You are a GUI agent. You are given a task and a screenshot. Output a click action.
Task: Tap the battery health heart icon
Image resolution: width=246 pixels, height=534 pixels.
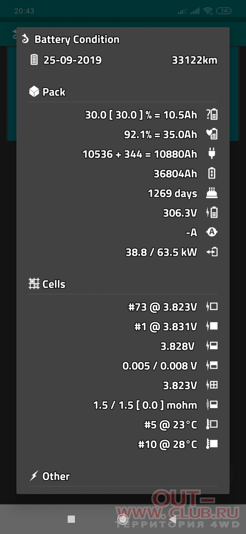(212, 134)
